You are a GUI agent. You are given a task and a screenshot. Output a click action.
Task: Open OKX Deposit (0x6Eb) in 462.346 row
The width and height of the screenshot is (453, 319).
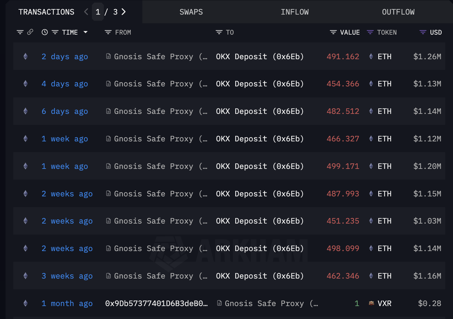coord(260,276)
